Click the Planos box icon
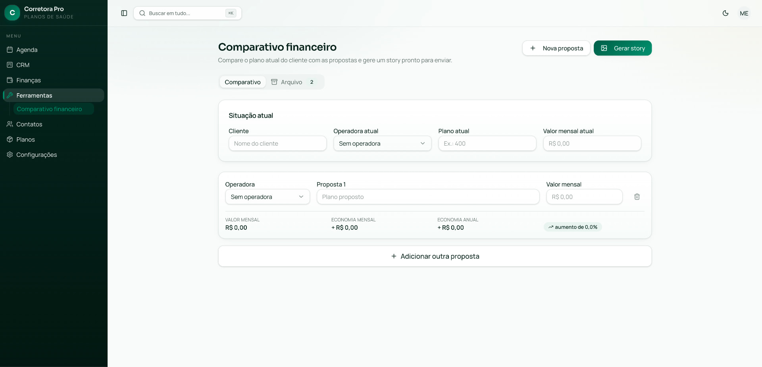Viewport: 762px width, 367px height. click(x=10, y=139)
